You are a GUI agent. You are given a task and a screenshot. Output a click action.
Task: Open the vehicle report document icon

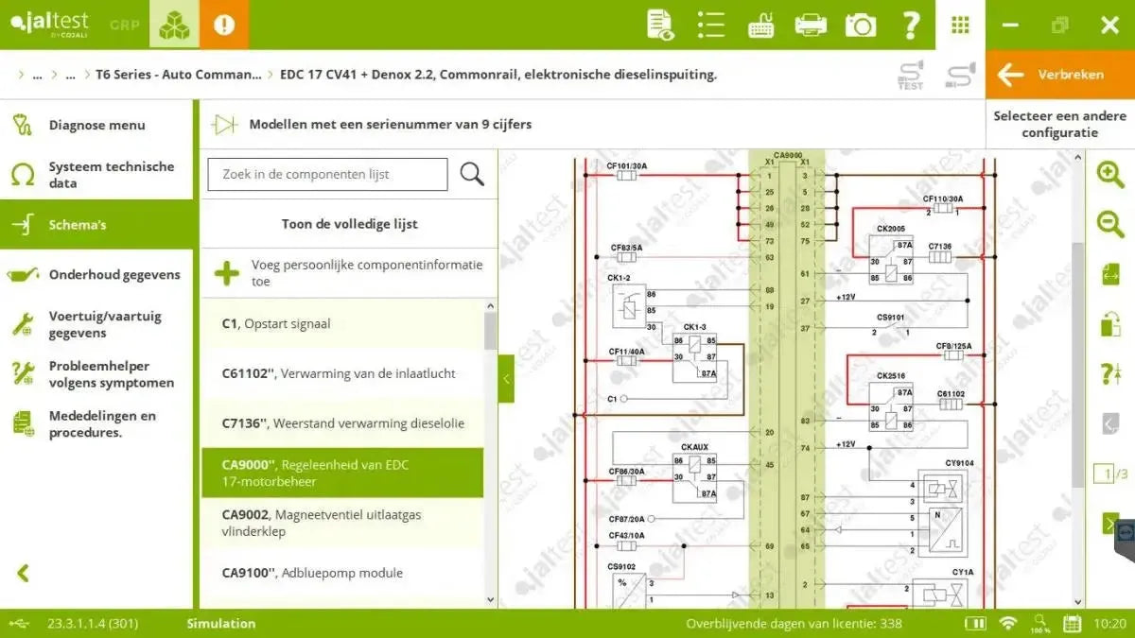(x=659, y=26)
